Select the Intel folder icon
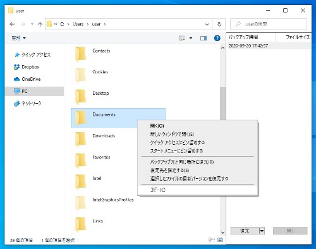Screen dimensions: 316x249 (81, 182)
